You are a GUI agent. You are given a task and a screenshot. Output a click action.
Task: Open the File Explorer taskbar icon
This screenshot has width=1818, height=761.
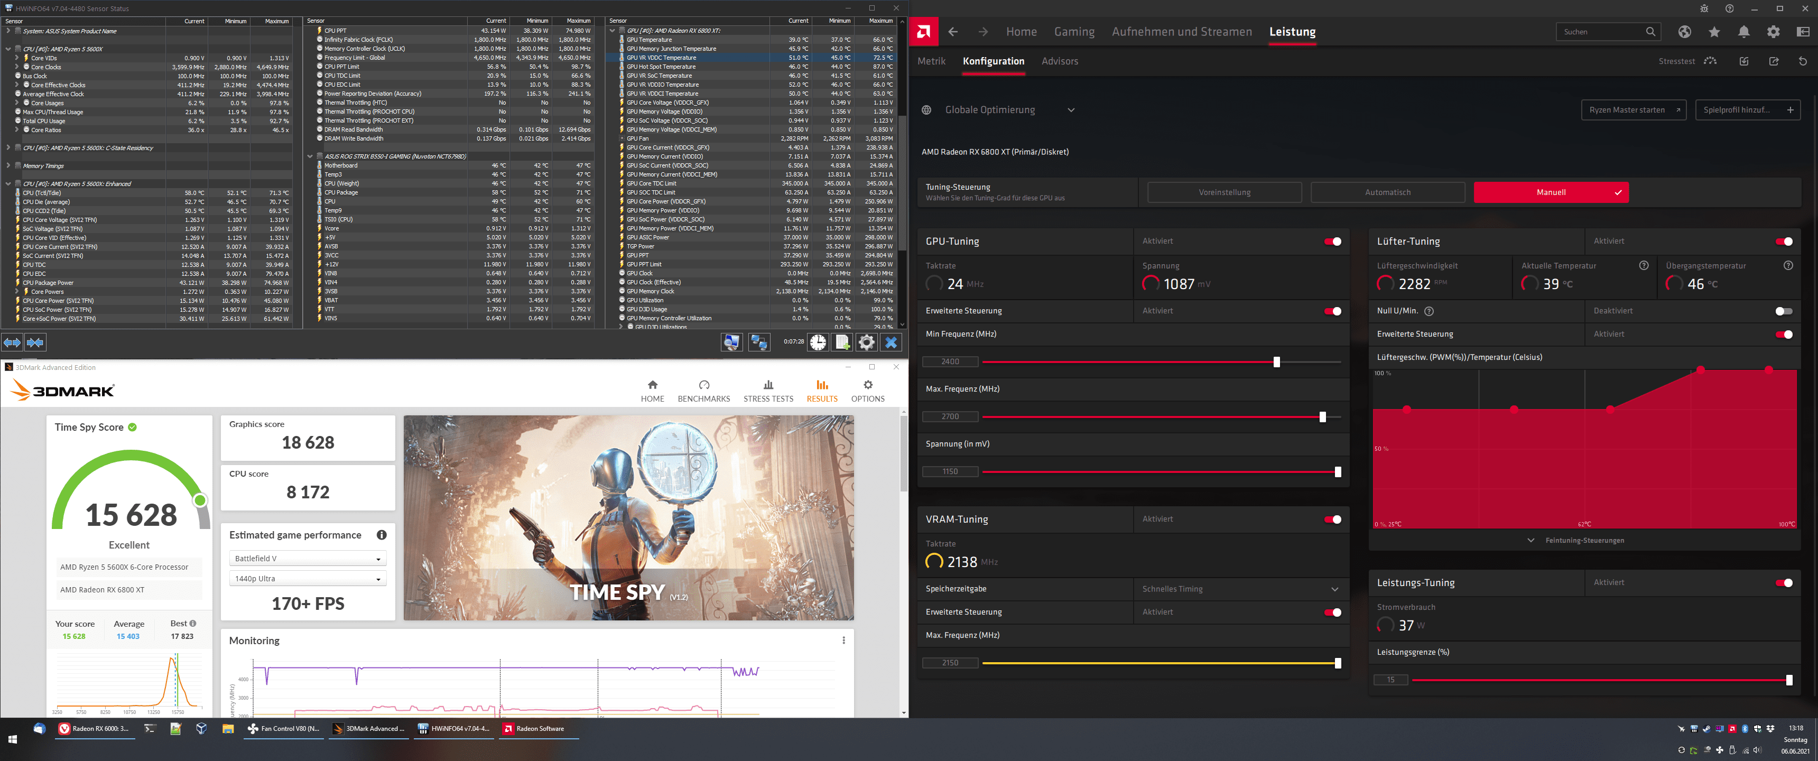[x=228, y=729]
